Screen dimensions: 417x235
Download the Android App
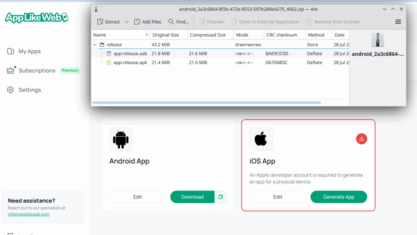pos(192,197)
